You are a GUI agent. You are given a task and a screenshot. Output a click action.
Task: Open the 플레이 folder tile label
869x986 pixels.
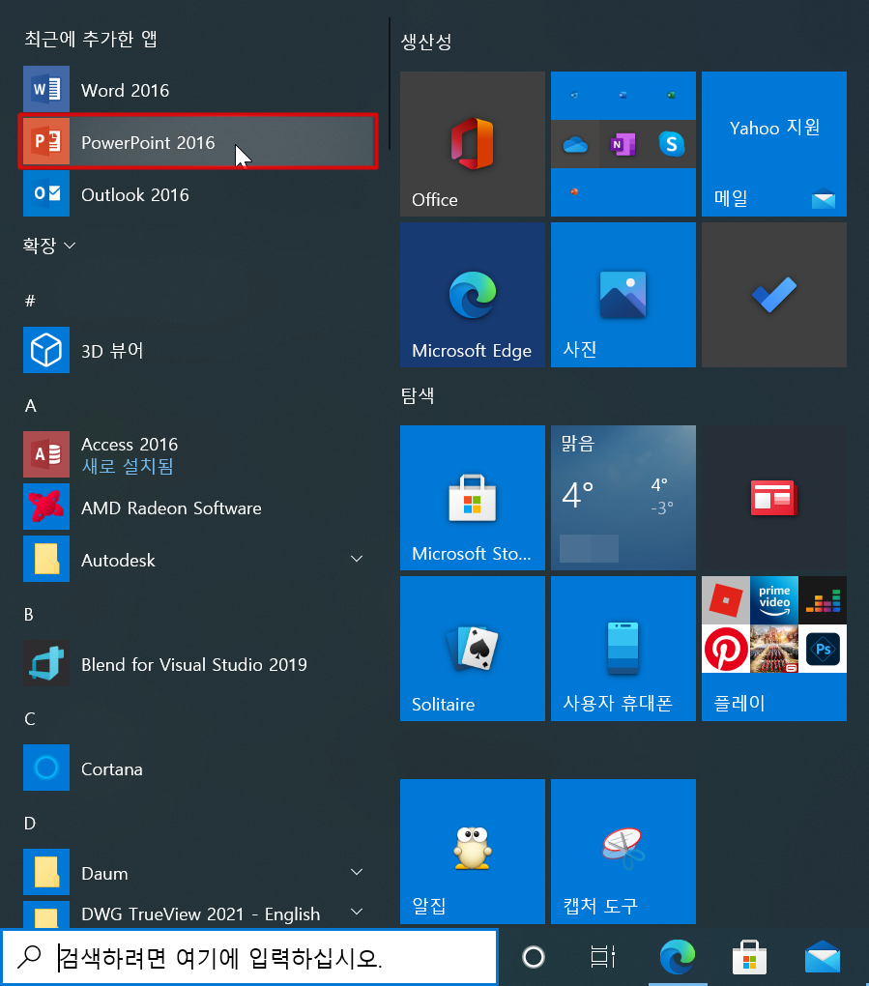tap(739, 703)
